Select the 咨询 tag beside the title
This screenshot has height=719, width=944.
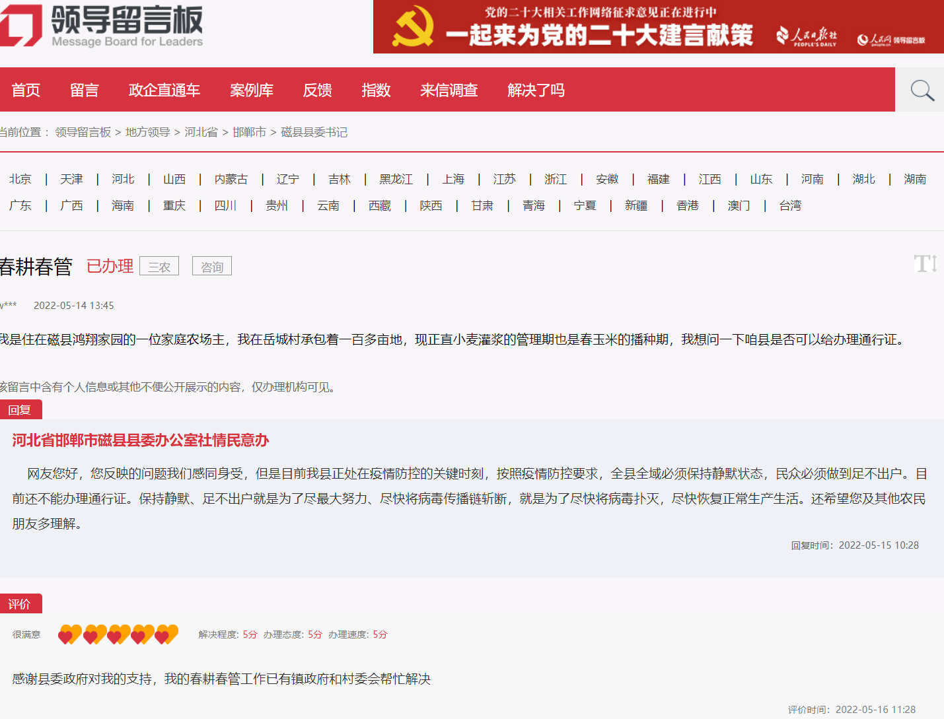[x=211, y=265]
